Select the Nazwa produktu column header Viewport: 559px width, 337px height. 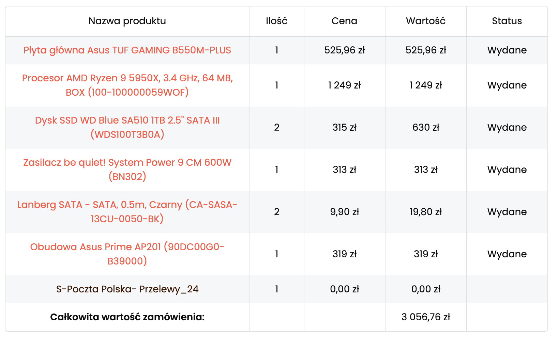[x=127, y=21]
